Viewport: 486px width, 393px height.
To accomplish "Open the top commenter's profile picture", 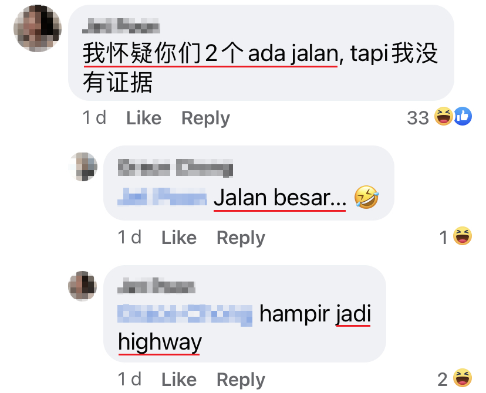I will (x=38, y=28).
